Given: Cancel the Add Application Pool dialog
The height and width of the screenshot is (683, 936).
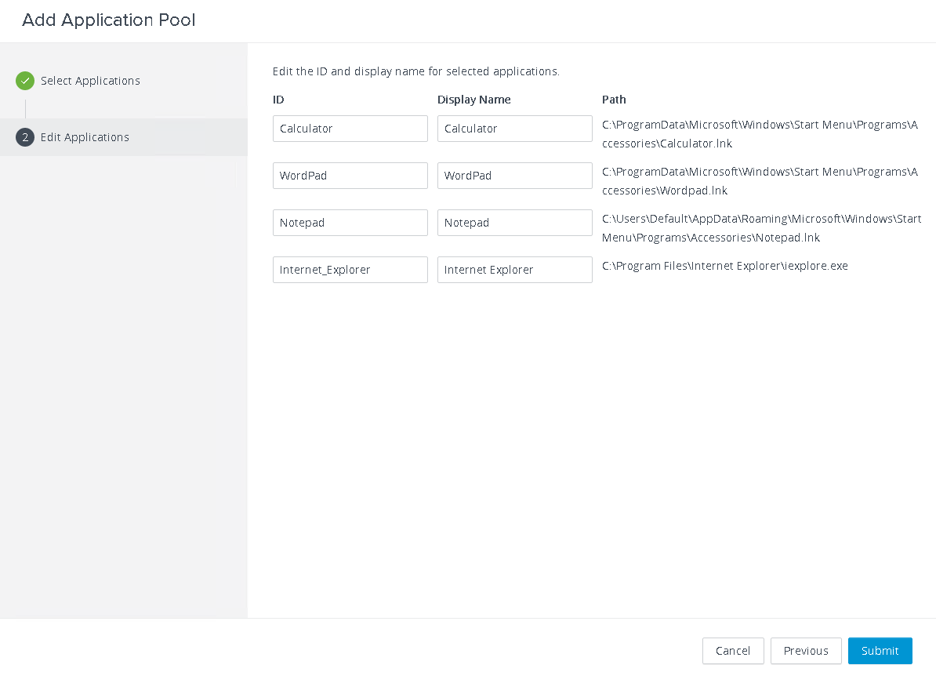Looking at the screenshot, I should pos(733,651).
